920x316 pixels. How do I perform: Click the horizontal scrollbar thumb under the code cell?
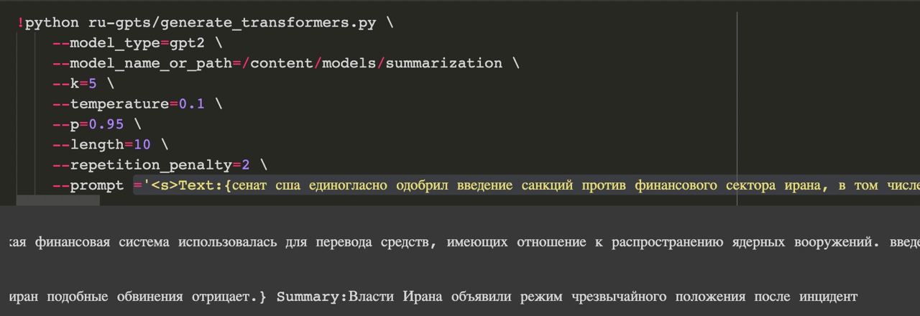[58, 200]
